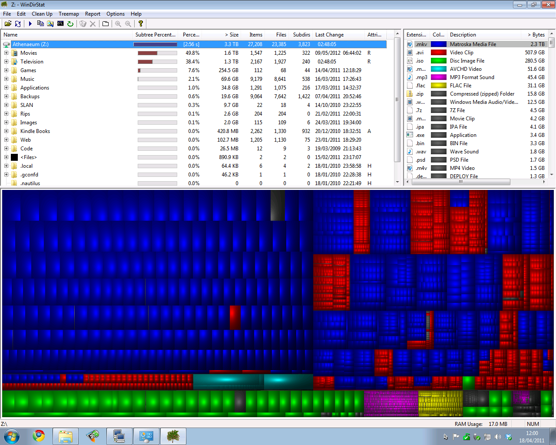This screenshot has height=445, width=556.
Task: Click the Explorer Here magnifier icon
Action: click(50, 24)
